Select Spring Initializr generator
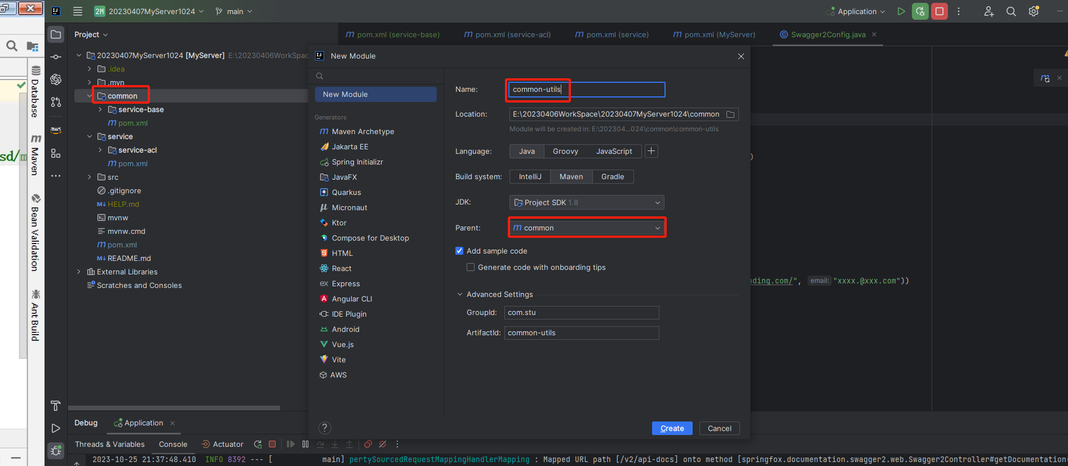Screen dimensions: 1068x466 click(x=357, y=162)
